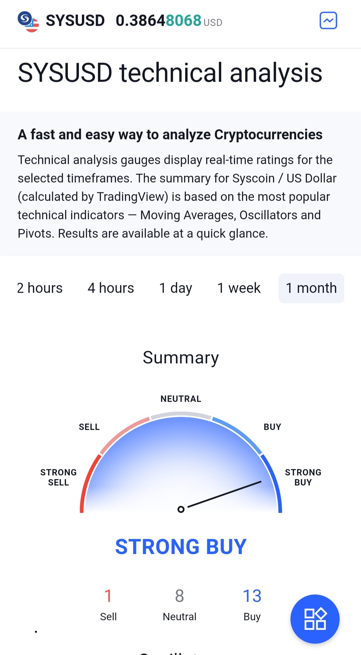This screenshot has height=655, width=361.
Task: Tap the Buy count number 13
Action: pos(252,596)
